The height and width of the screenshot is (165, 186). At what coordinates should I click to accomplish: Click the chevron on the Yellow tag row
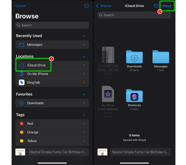(84, 141)
